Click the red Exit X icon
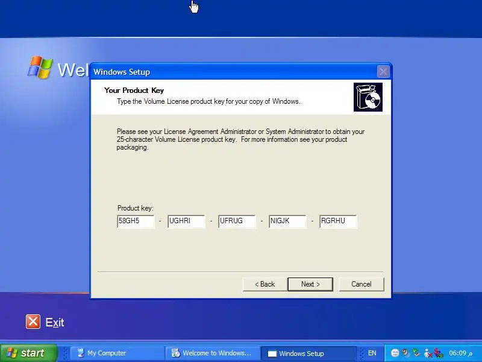The image size is (482, 362). 33,322
